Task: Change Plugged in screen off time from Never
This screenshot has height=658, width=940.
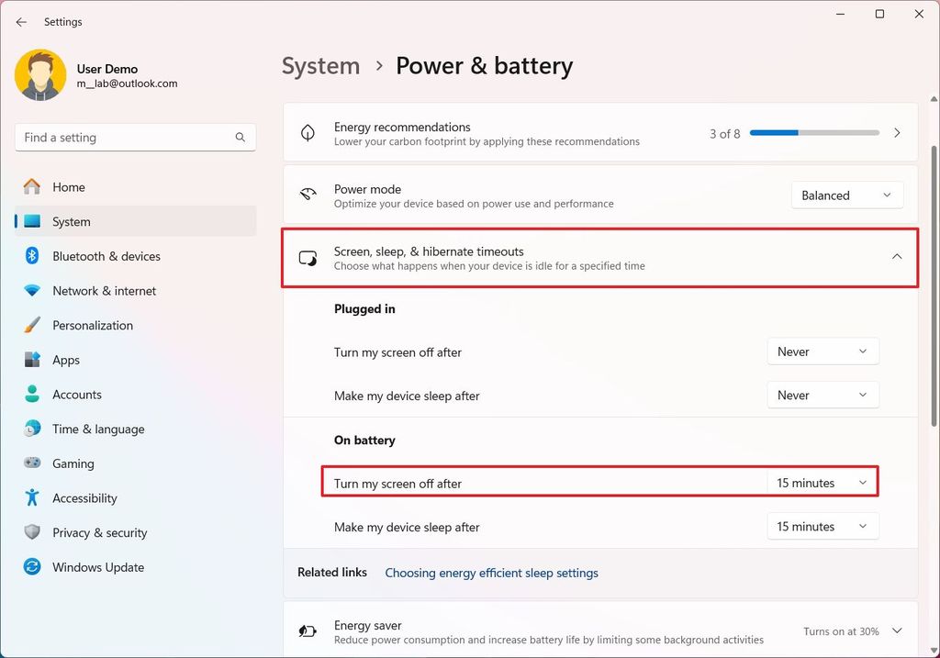Action: [x=822, y=351]
